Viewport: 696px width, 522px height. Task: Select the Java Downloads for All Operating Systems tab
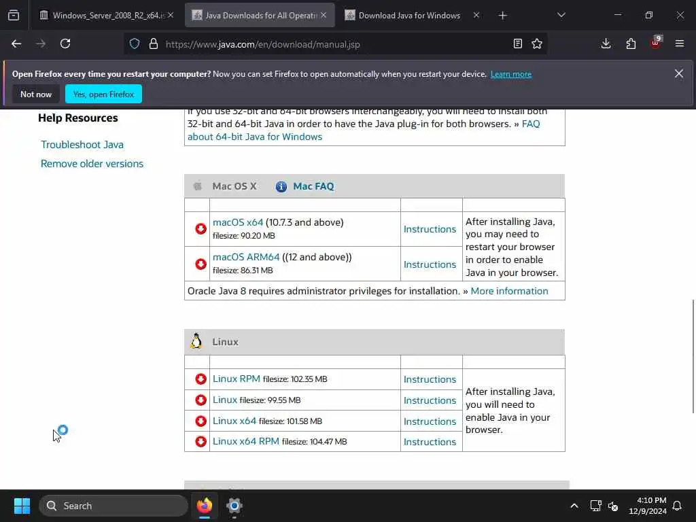point(260,16)
